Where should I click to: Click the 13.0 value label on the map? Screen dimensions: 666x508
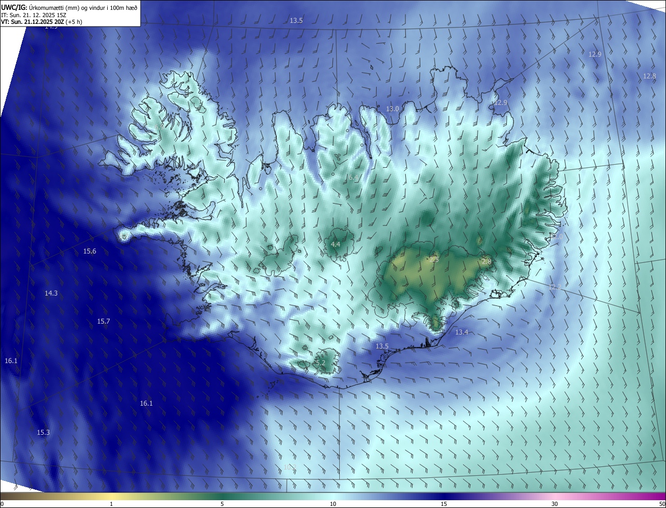tap(392, 109)
